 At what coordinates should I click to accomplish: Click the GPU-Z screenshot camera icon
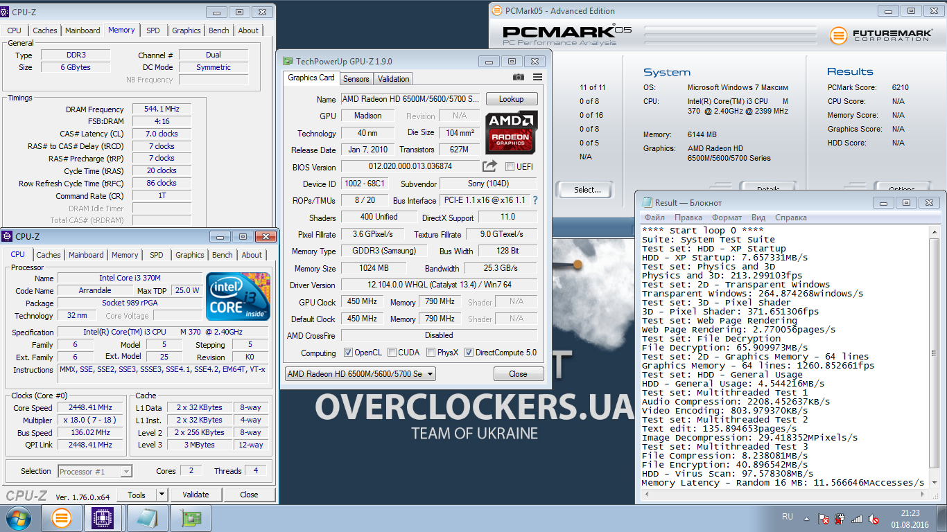click(519, 78)
